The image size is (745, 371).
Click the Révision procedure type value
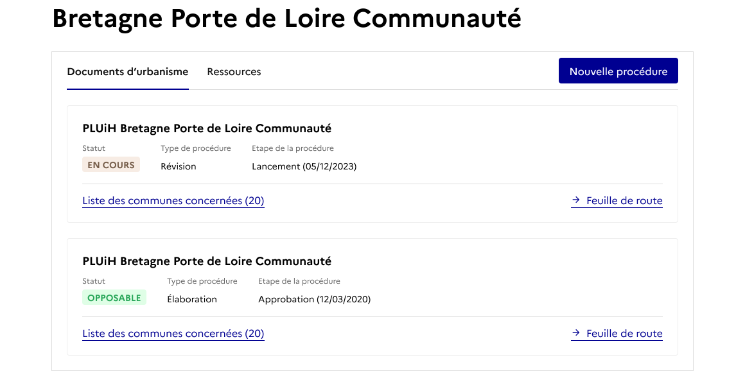[179, 166]
